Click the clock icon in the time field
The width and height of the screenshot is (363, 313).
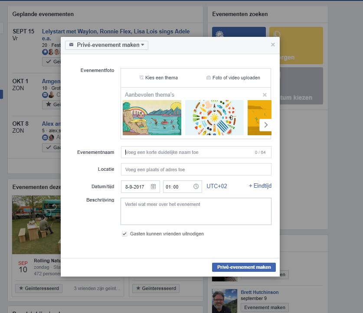(x=196, y=186)
